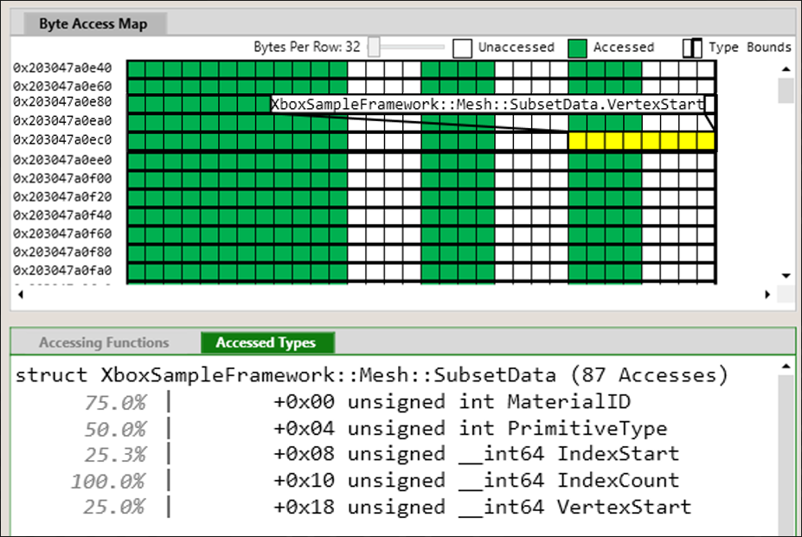Open the Accessed Types tab

267,342
